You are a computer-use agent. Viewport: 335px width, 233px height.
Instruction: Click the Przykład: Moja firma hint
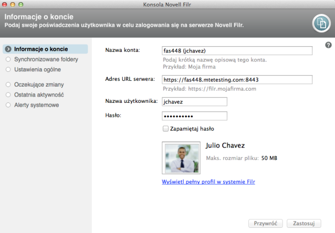tap(190, 67)
